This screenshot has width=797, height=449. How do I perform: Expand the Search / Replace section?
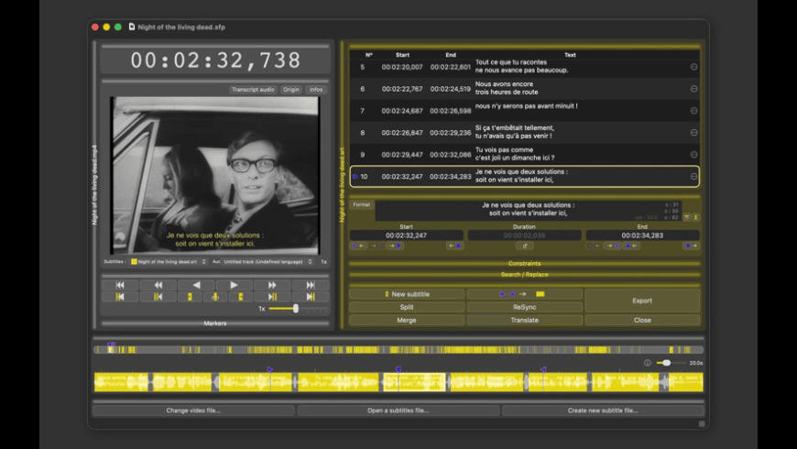pos(524,275)
